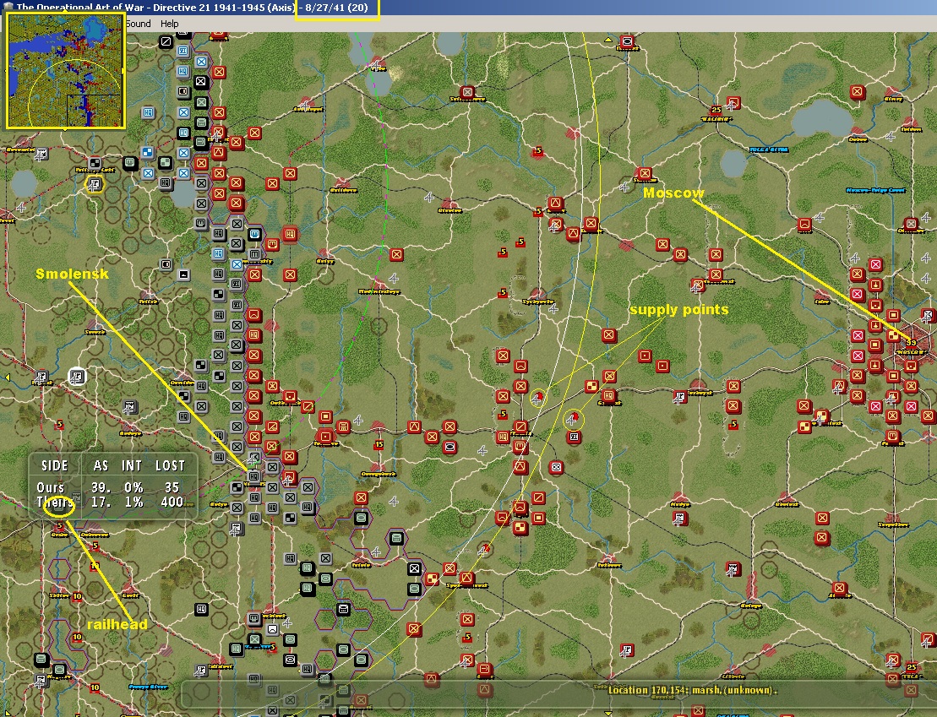Click the upper circled supply point marker
Image resolution: width=937 pixels, height=717 pixels.
coord(538,397)
